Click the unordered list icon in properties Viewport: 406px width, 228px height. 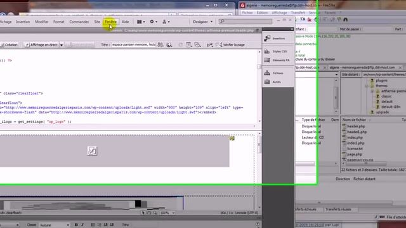(93, 225)
